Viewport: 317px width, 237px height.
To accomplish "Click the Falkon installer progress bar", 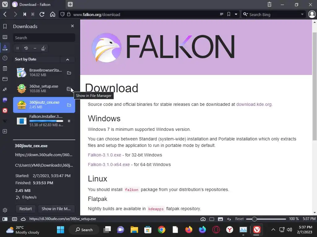I will click(x=46, y=121).
